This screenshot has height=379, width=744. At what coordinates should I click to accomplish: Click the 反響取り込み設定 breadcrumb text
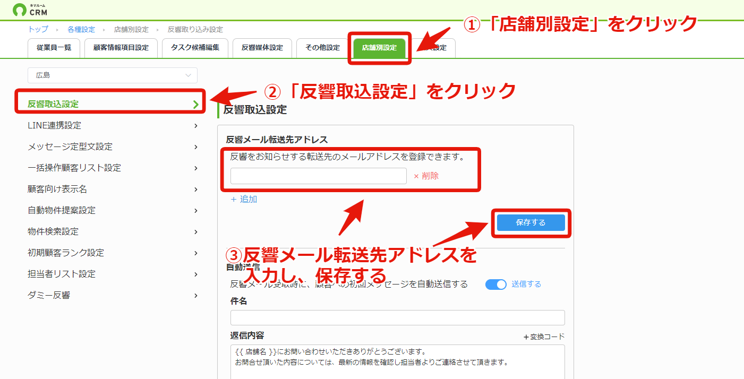pyautogui.click(x=195, y=29)
